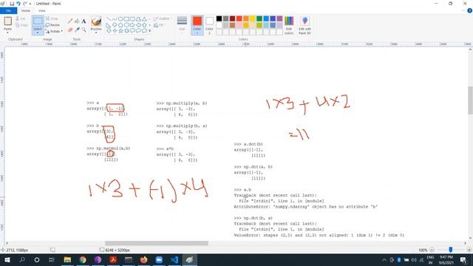Toggle Color 2 as active color

point(209,25)
